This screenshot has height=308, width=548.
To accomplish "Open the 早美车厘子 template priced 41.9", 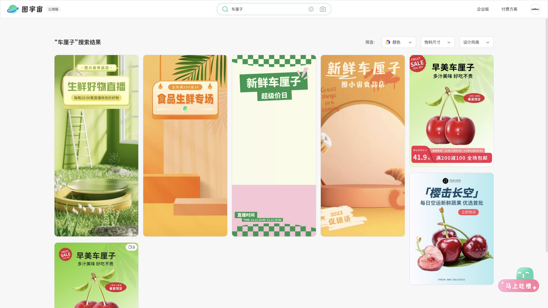I will pos(452,111).
